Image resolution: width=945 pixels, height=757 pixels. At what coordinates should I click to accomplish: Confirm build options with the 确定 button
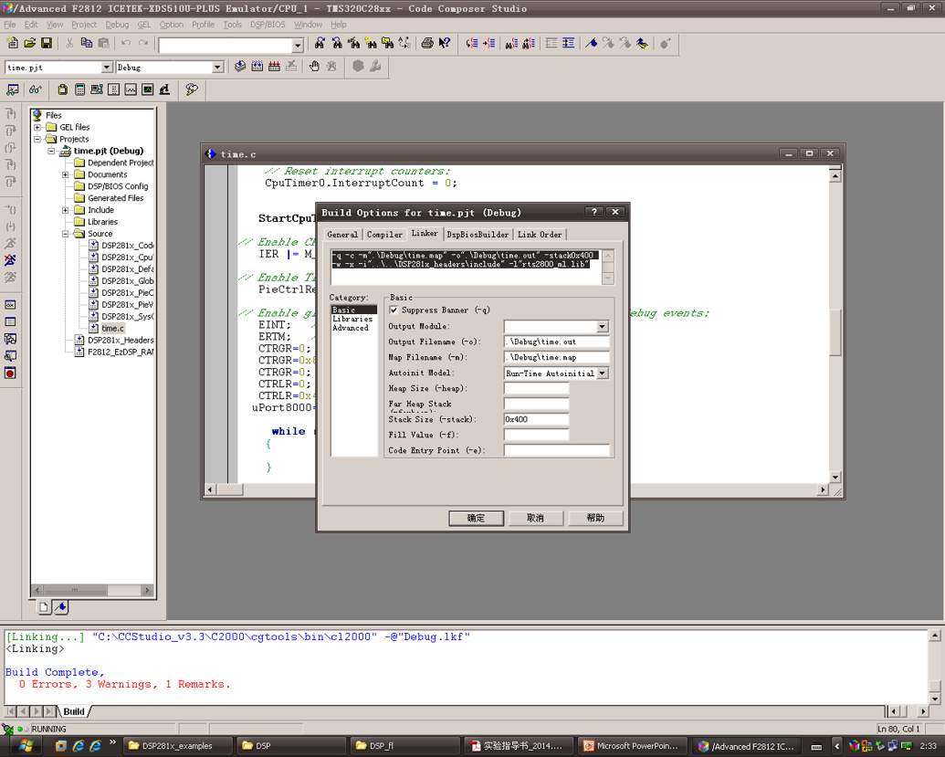pyautogui.click(x=476, y=519)
